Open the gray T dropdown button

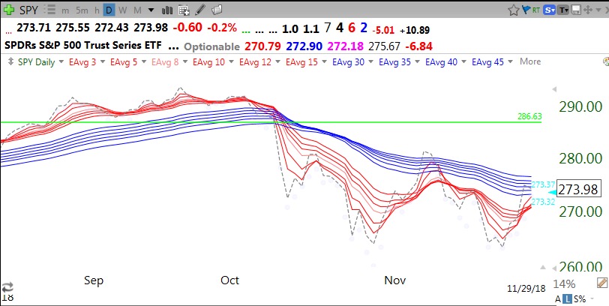click(562, 10)
